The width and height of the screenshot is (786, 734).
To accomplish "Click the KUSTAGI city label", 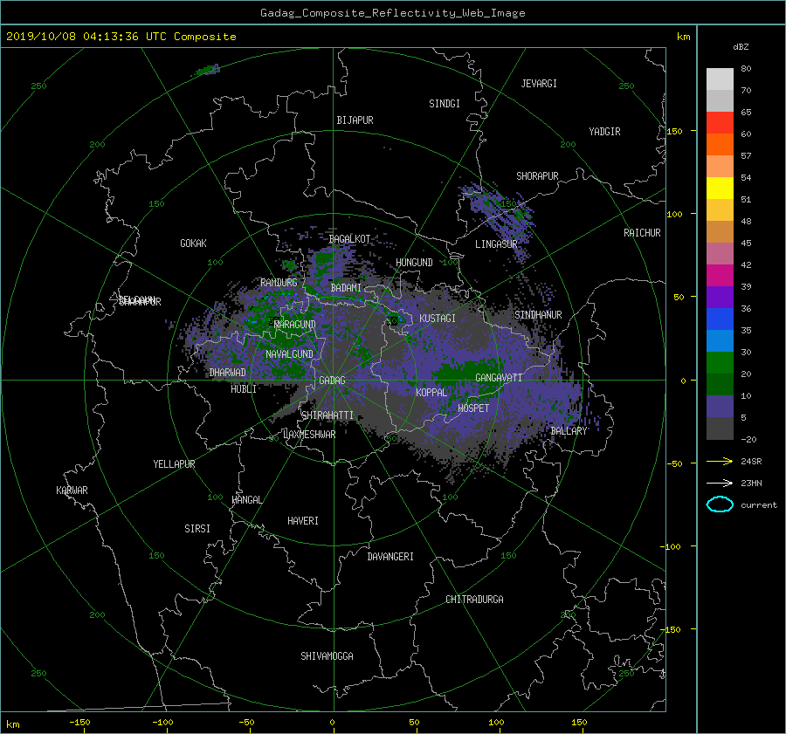I will point(438,319).
